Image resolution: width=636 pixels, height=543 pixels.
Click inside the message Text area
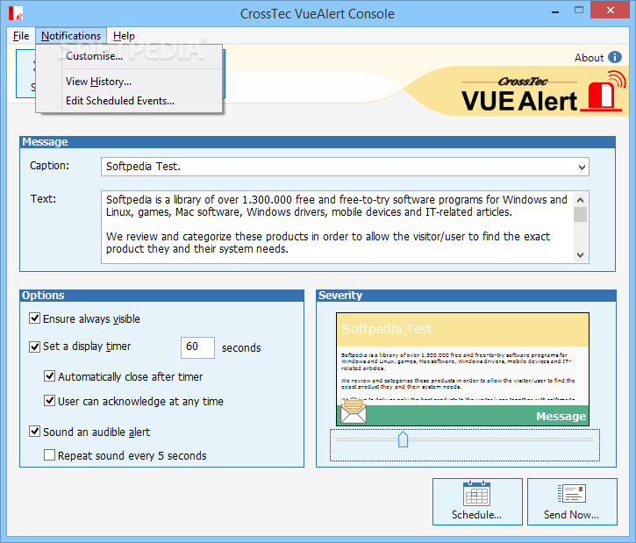pos(337,227)
